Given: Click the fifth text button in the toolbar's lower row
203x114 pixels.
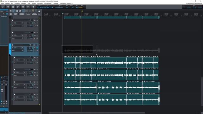Looking at the screenshot, I should point(35,14).
